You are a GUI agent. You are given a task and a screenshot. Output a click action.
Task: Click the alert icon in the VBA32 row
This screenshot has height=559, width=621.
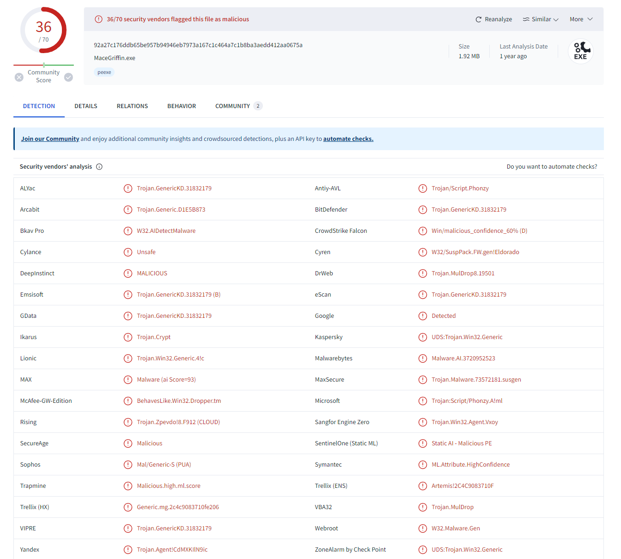point(423,507)
